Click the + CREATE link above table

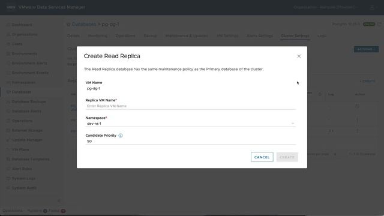367,81
